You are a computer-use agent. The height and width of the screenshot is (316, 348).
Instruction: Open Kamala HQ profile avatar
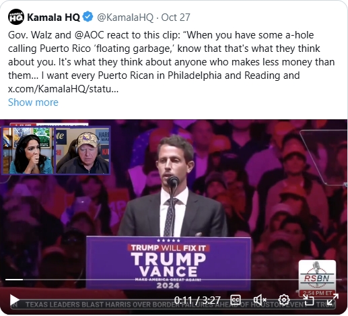[16, 17]
